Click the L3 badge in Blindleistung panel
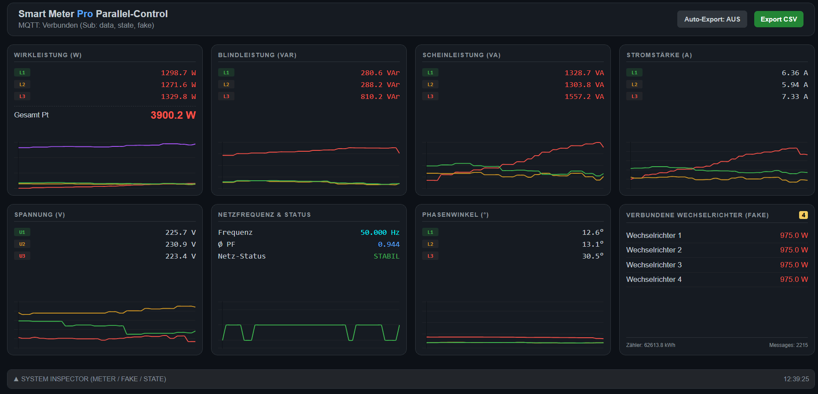Viewport: 818px width, 394px height. point(226,96)
